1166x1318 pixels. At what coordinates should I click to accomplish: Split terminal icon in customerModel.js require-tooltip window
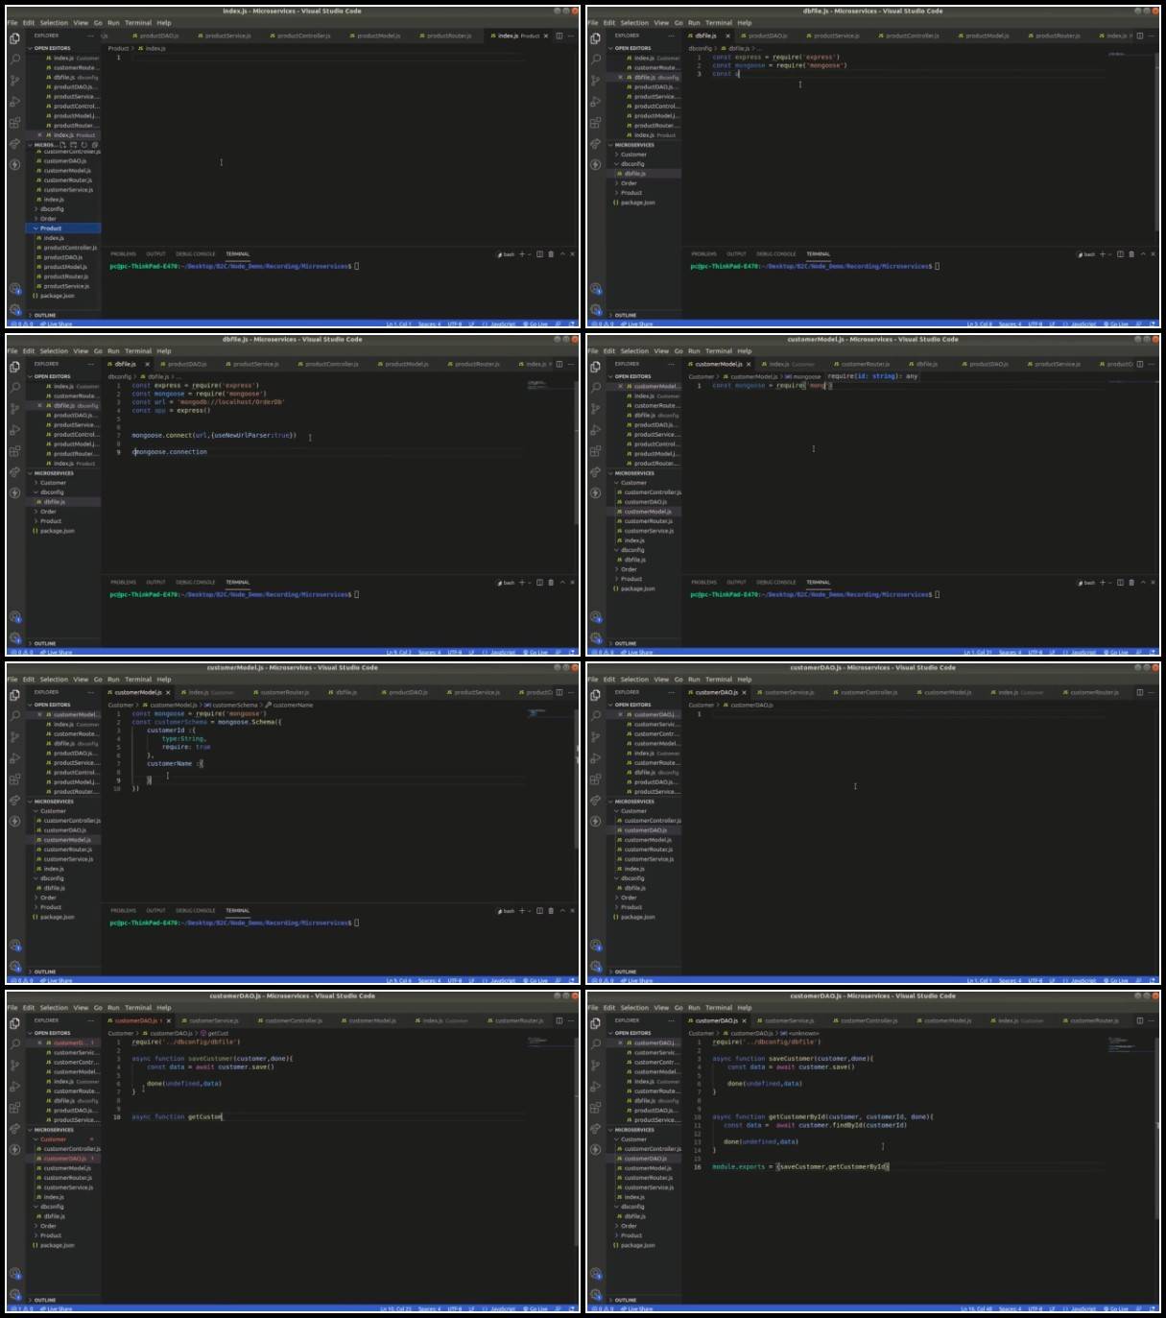[1120, 583]
